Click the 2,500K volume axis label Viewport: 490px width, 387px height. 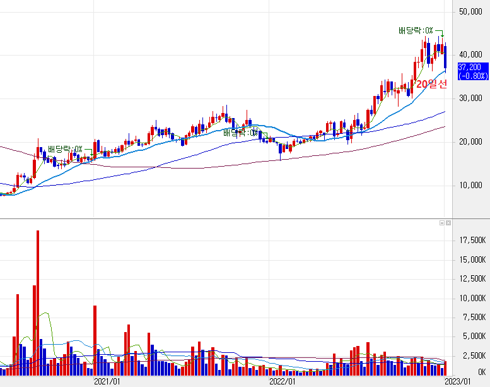coord(474,355)
